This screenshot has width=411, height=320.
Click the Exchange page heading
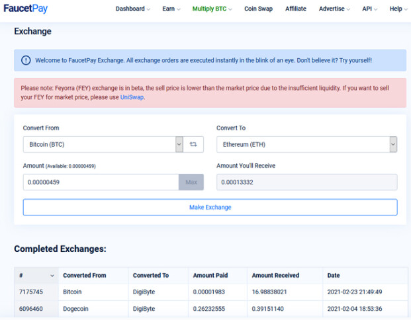coord(32,32)
